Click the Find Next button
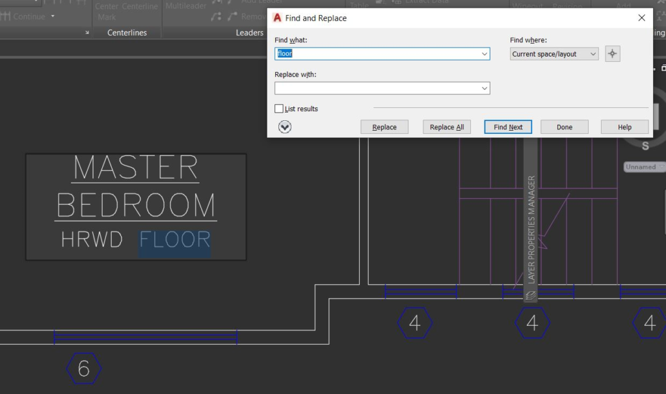 507,127
